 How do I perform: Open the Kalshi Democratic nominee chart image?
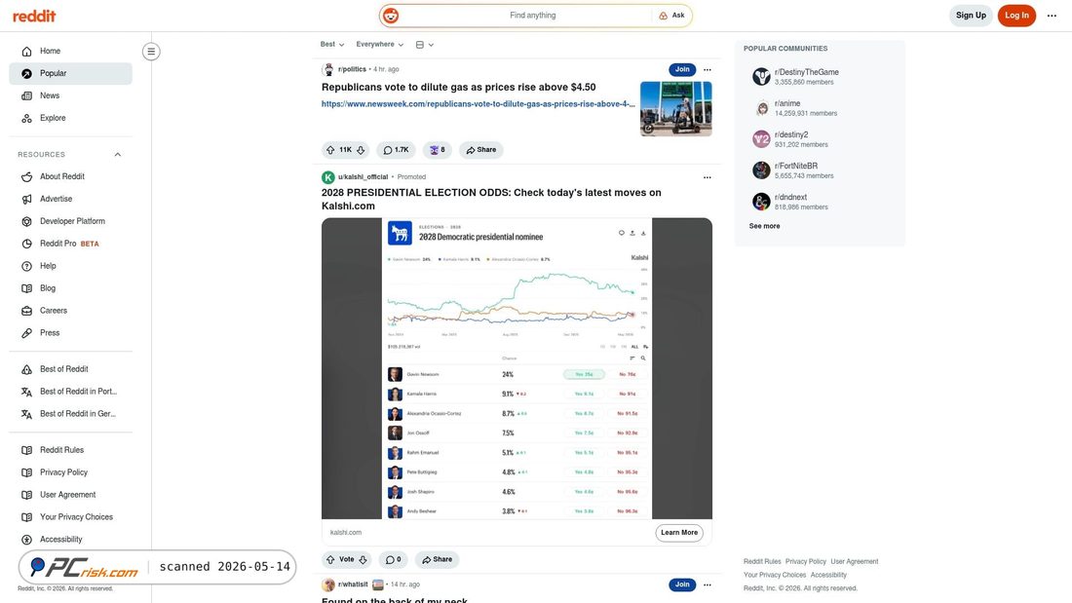pyautogui.click(x=517, y=368)
